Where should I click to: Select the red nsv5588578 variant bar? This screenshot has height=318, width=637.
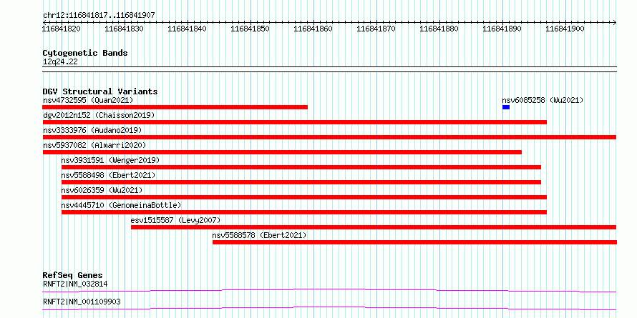click(x=414, y=242)
